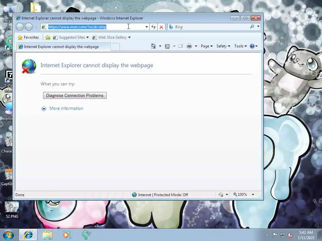
Task: Click Add to Favorites Bar icon
Action: tap(48, 37)
